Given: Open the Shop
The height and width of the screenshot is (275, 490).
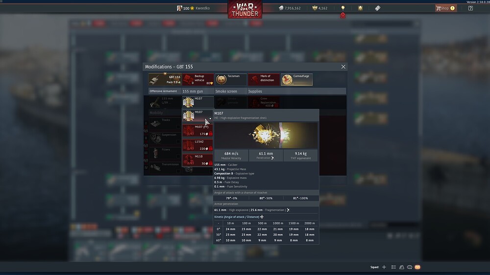Looking at the screenshot, I should coord(445,8).
